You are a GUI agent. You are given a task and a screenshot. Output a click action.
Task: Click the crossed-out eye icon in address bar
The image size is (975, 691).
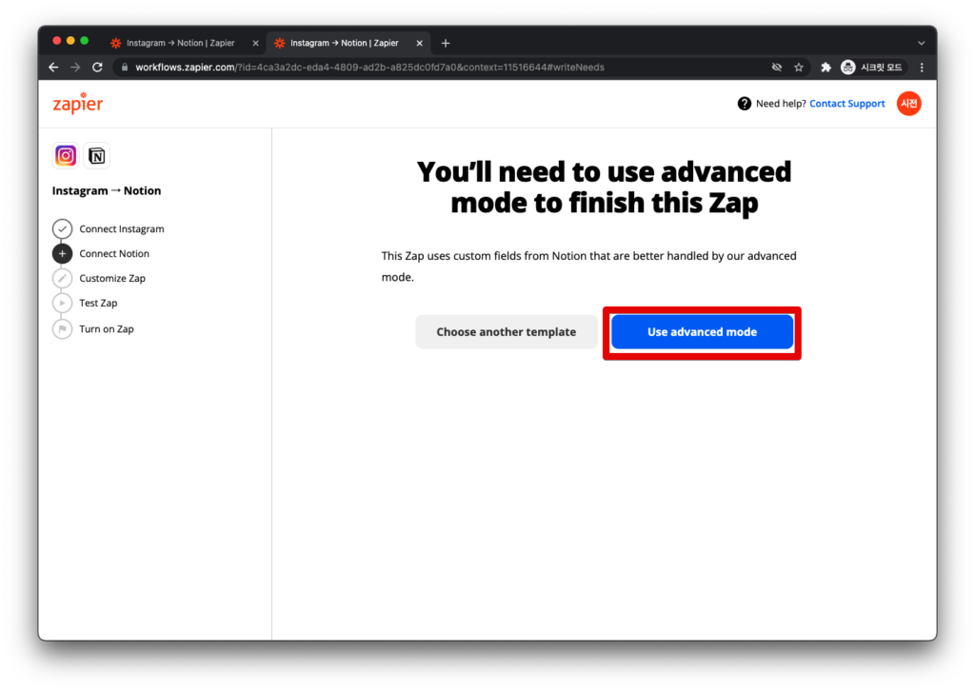click(x=777, y=68)
